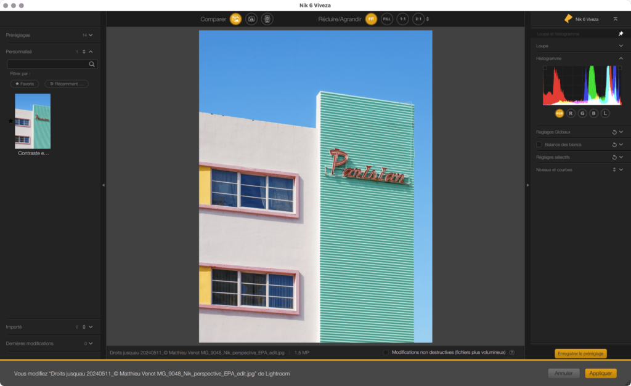Show blue B histogram channel
Image resolution: width=631 pixels, height=386 pixels.
[593, 113]
